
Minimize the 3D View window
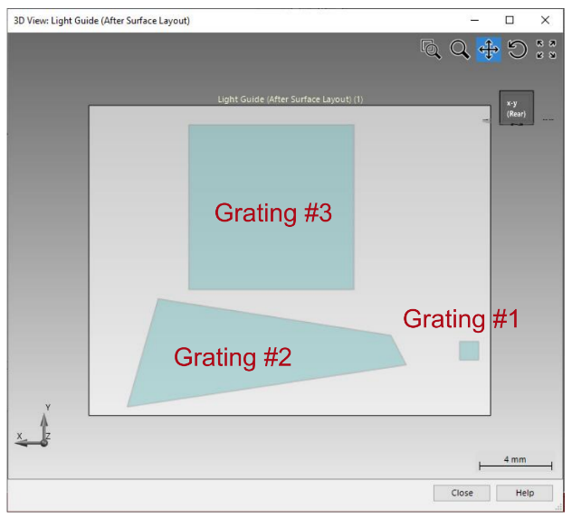click(474, 20)
